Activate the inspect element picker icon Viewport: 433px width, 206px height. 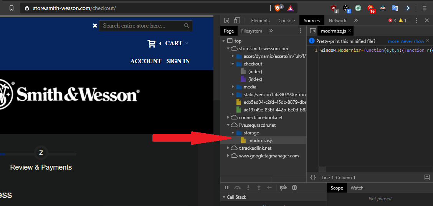227,20
